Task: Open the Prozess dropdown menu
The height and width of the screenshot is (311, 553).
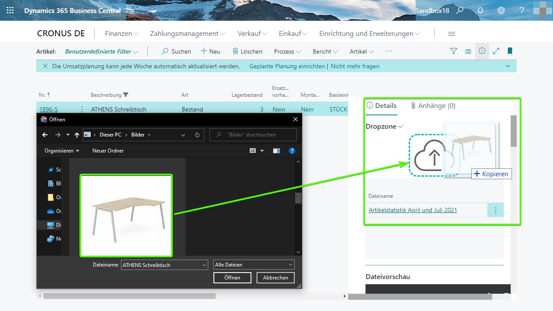Action: [287, 51]
